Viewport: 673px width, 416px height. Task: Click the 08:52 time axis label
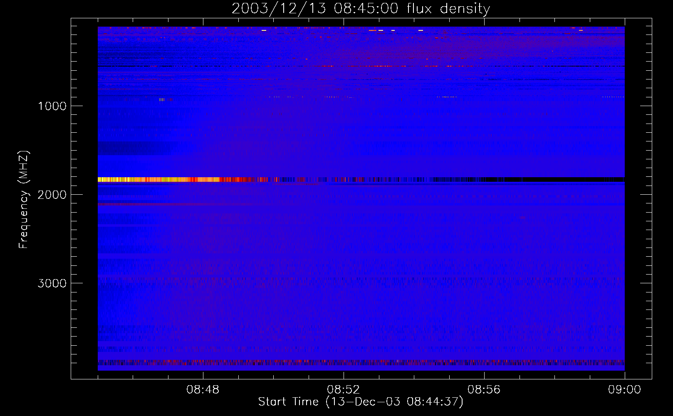pos(343,390)
